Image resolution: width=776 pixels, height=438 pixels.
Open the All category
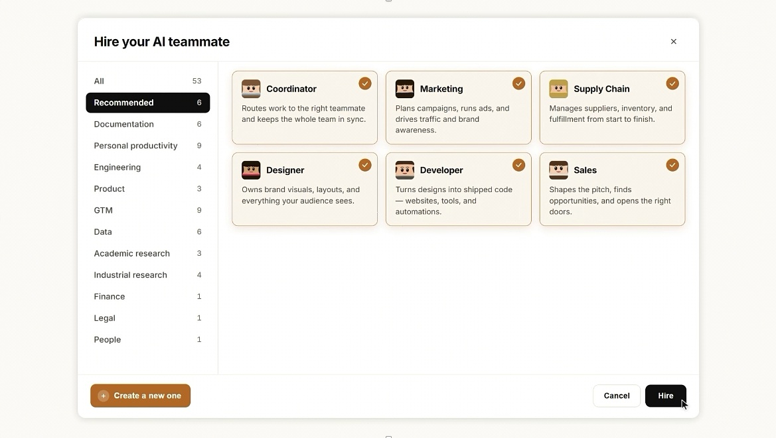point(147,81)
